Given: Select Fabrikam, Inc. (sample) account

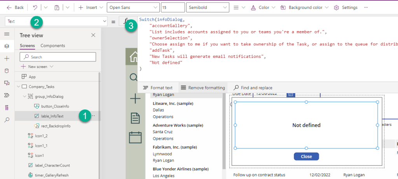Looking at the screenshot, I should coord(175,147).
